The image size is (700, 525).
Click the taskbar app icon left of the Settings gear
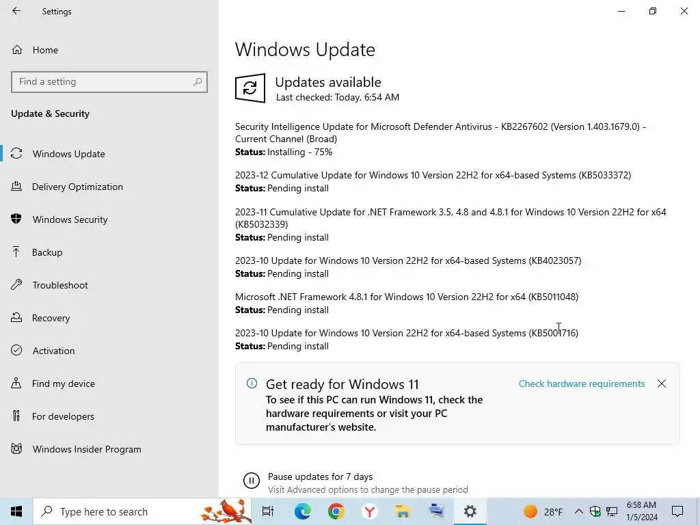pyautogui.click(x=437, y=511)
